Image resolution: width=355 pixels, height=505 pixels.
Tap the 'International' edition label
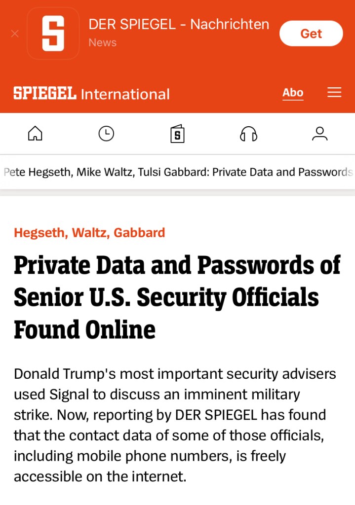[x=125, y=94]
